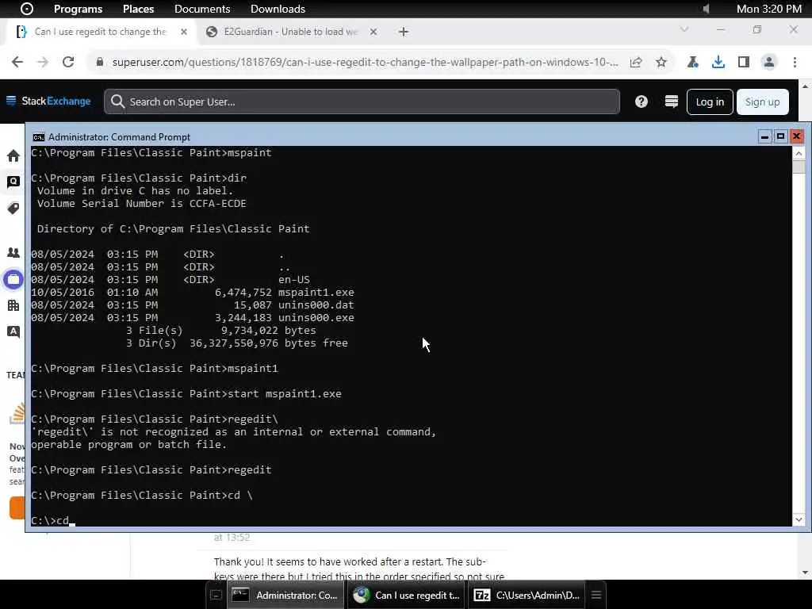Open the share page icon in the address bar
812x609 pixels.
point(636,62)
